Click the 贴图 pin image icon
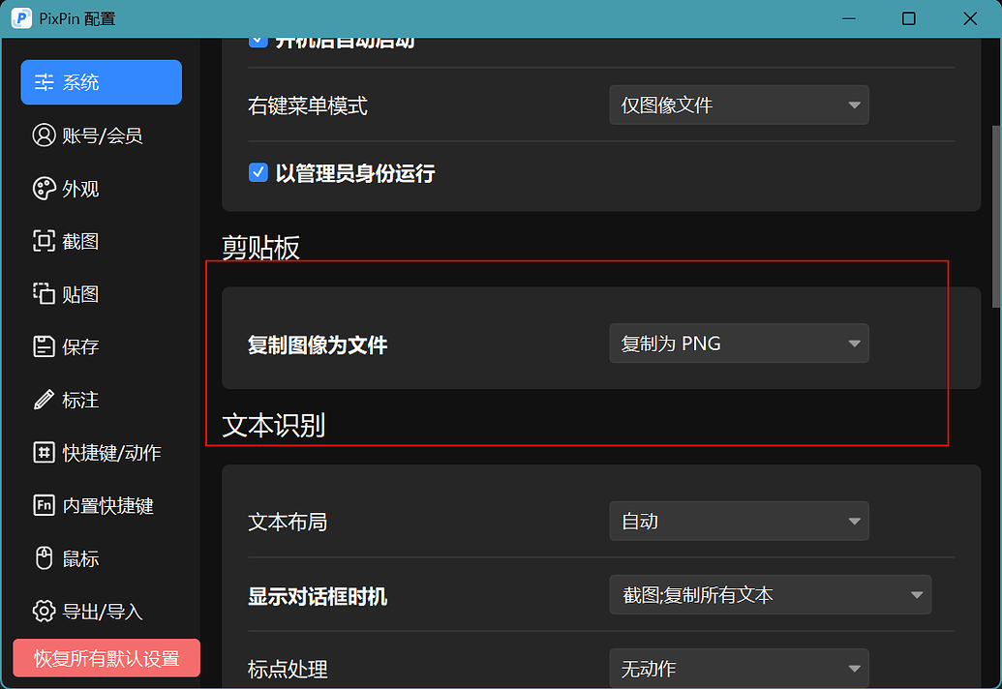Screen dimensions: 1002x689 [45, 294]
